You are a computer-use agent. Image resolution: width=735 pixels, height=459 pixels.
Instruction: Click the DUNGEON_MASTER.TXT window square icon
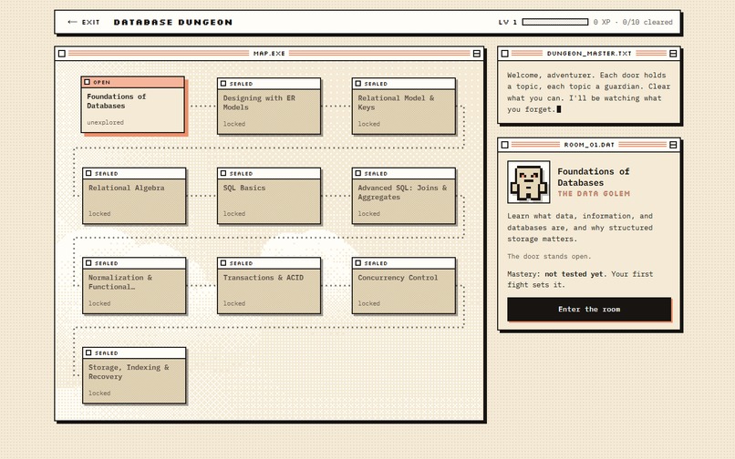click(505, 54)
